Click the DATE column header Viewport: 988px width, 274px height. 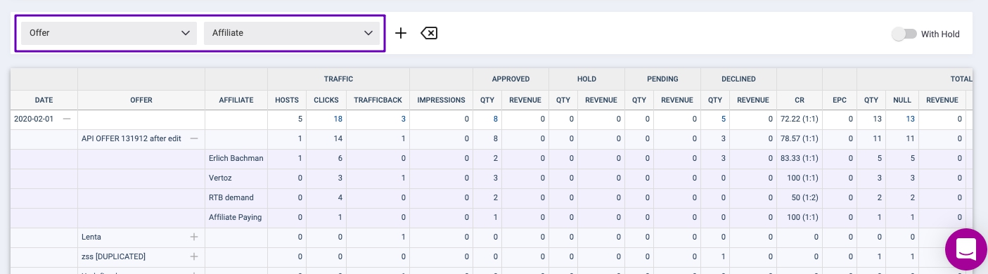coord(44,100)
